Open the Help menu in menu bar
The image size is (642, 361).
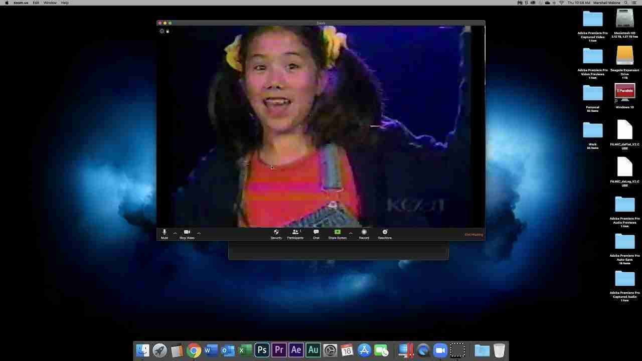tap(65, 3)
